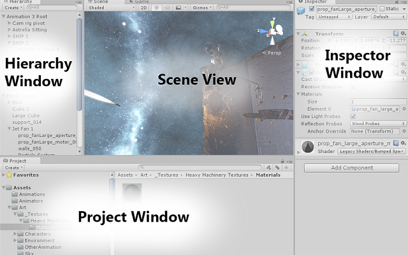
Task: Open Create menu in Hierarchy
Action: [x=13, y=8]
